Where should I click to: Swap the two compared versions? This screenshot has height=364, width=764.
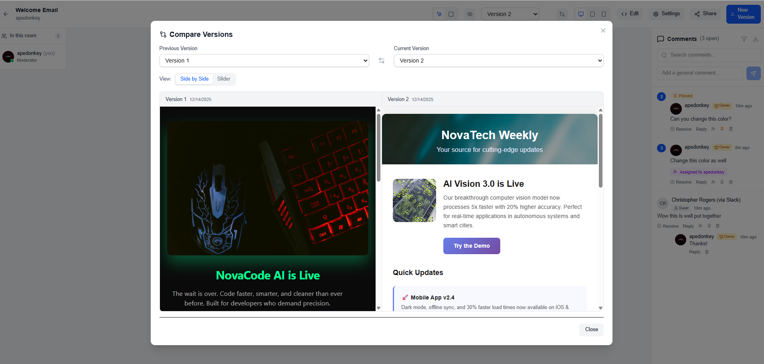pos(381,61)
